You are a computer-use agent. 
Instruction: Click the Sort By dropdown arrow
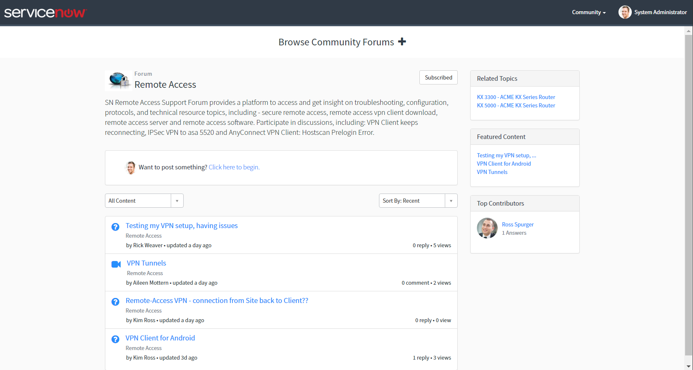click(451, 201)
